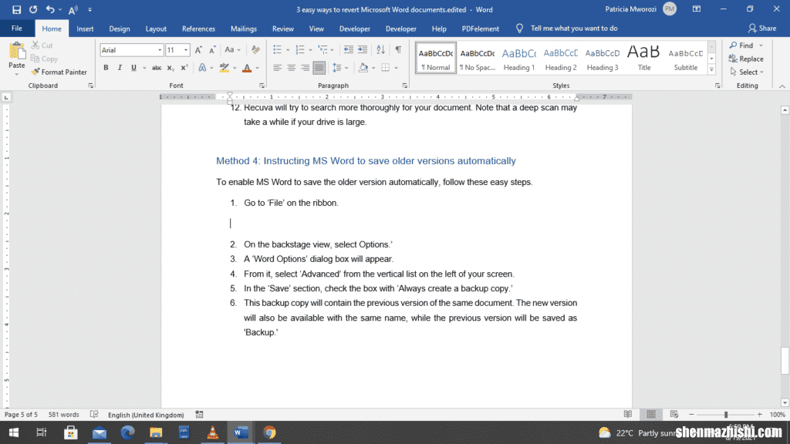Apply the Heading 1 style
Viewport: 790px width, 444px height.
519,59
